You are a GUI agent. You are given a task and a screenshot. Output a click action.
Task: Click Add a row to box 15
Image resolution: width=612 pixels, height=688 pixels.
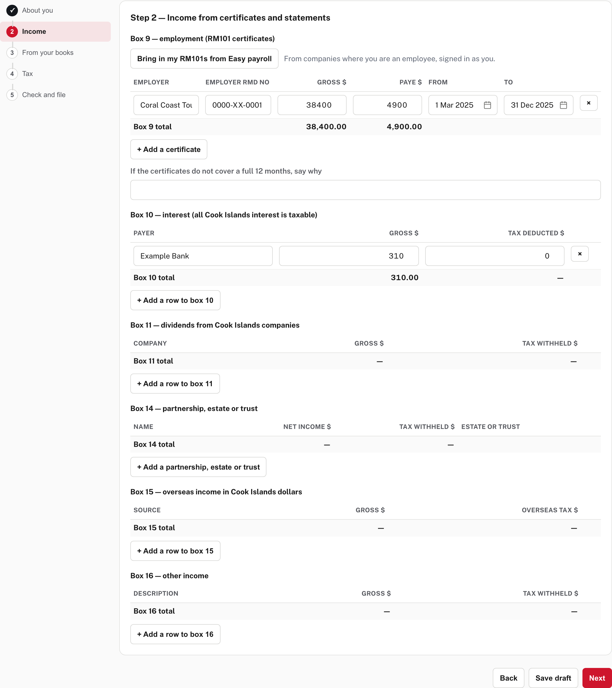click(x=175, y=551)
